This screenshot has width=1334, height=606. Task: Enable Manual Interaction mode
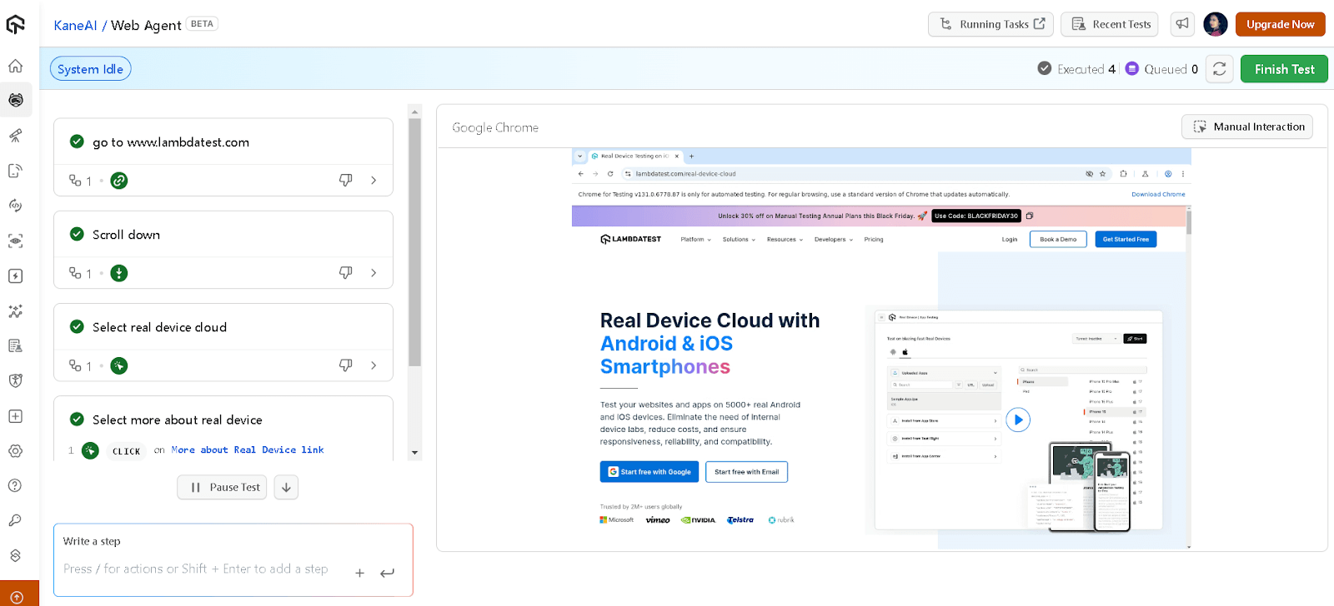coord(1247,127)
